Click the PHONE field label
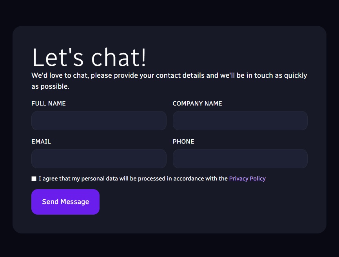This screenshot has height=257, width=339. tap(183, 142)
